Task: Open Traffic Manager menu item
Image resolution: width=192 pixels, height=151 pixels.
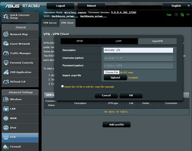Action: pos(20,53)
